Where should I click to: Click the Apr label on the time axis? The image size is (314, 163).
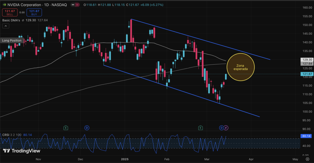pyautogui.click(x=251, y=159)
